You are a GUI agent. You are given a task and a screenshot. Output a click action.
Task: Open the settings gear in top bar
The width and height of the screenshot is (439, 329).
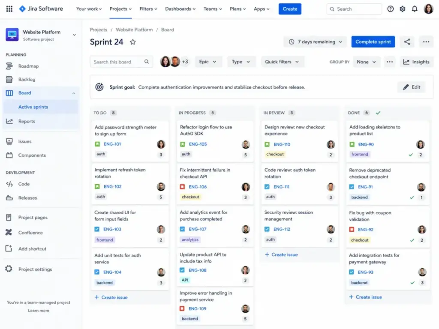pos(402,9)
